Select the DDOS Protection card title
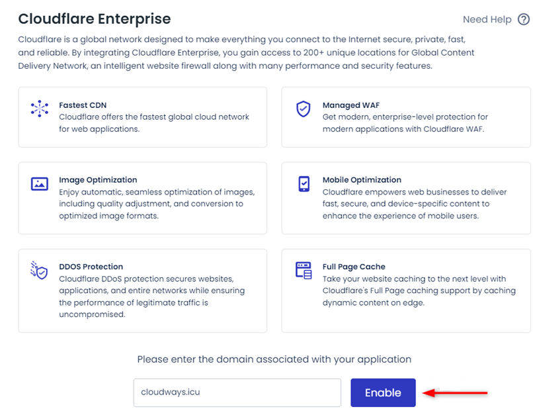The width and height of the screenshot is (533, 411). point(91,267)
